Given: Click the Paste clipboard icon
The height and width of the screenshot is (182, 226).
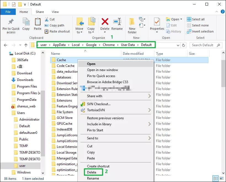Looking at the screenshot, I should pos(37,21).
